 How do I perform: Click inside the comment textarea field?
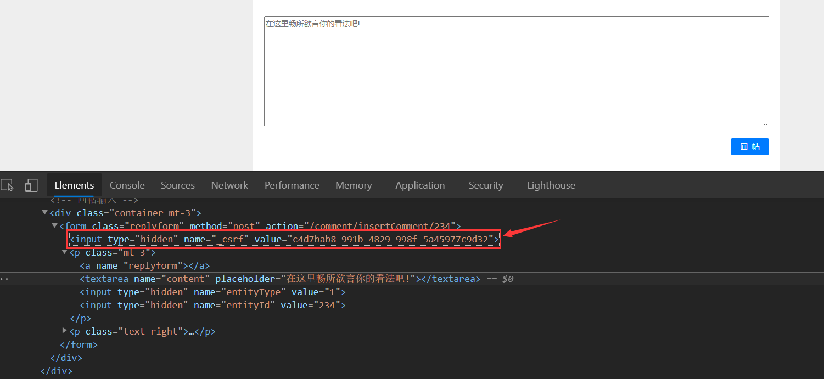[x=516, y=71]
